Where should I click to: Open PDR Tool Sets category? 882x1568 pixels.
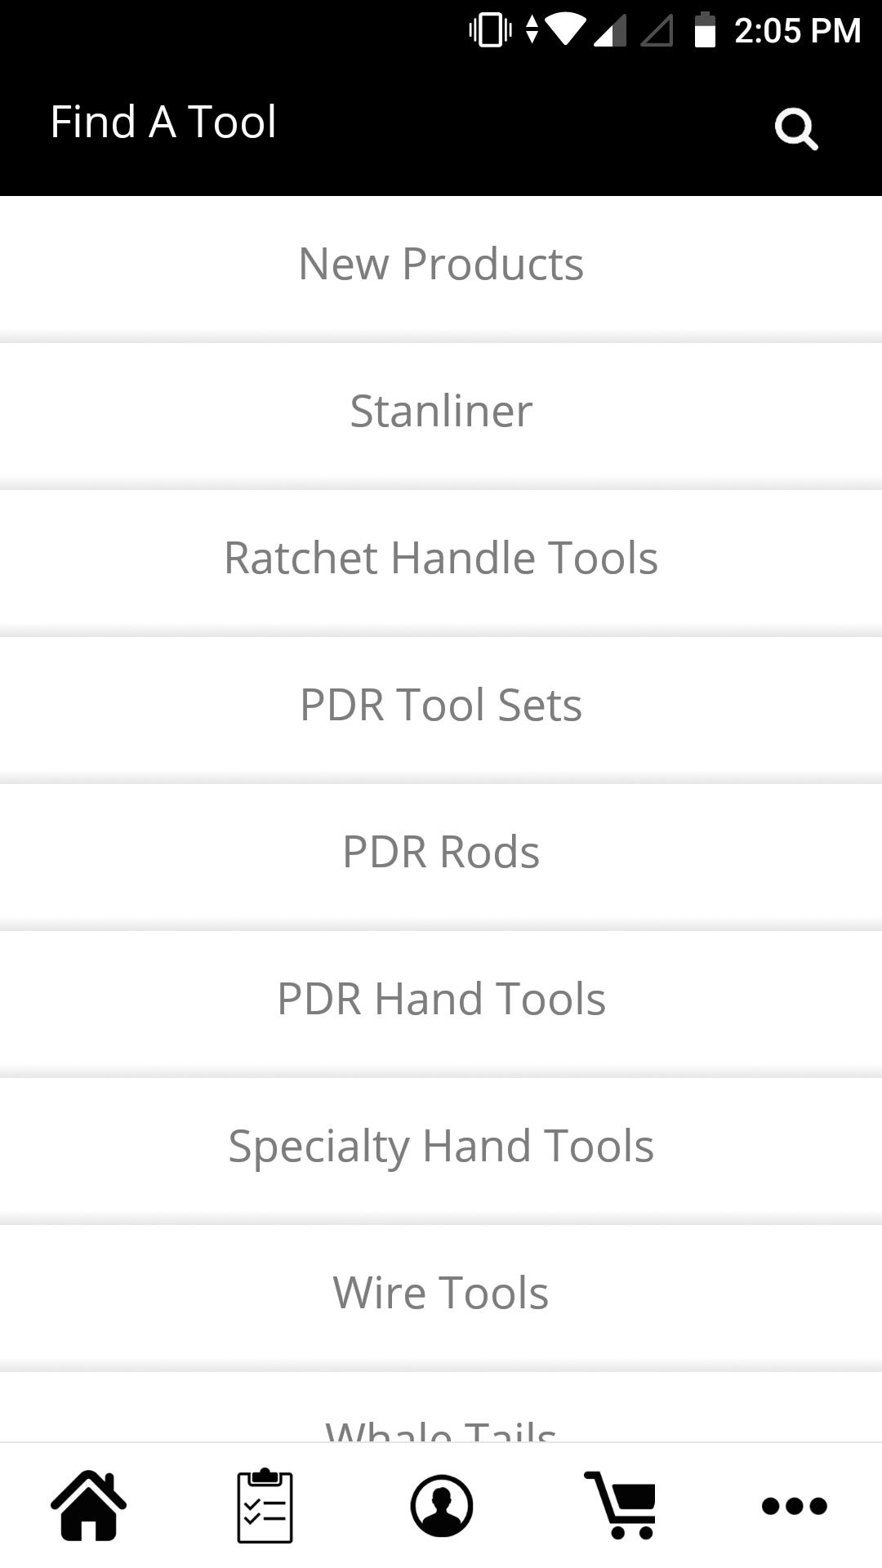tap(441, 706)
